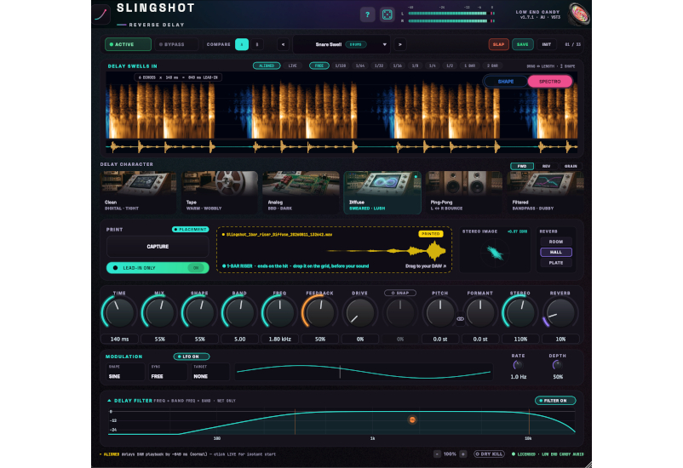Select LIVE timing mode
Viewport: 683px width, 468px height.
click(293, 66)
